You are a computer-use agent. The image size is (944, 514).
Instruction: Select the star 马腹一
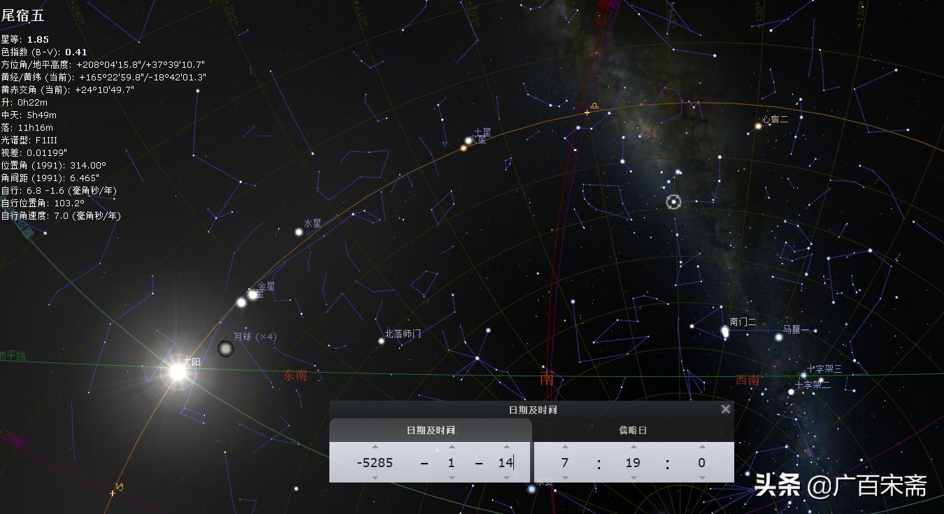point(778,337)
